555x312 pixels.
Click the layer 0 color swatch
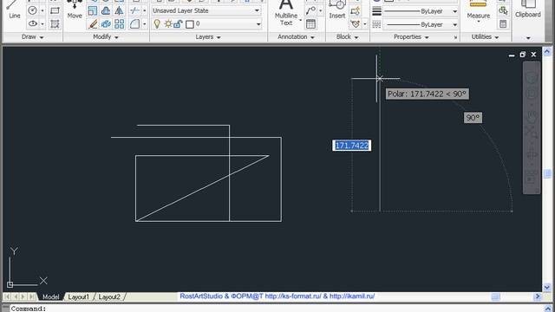[x=190, y=24]
